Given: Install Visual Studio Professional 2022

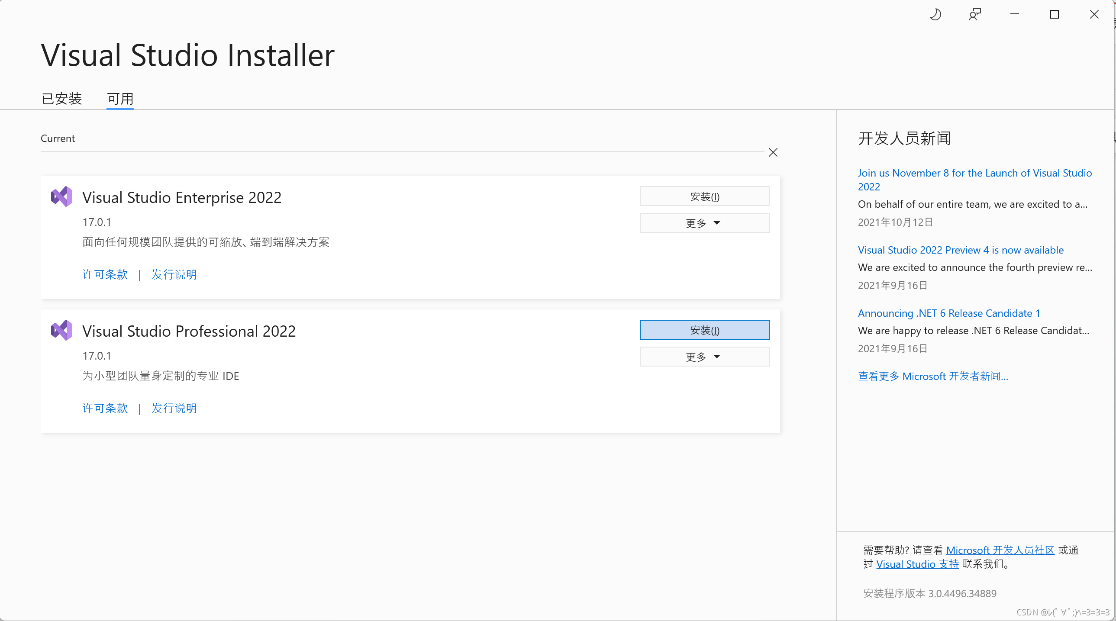Looking at the screenshot, I should coord(704,330).
